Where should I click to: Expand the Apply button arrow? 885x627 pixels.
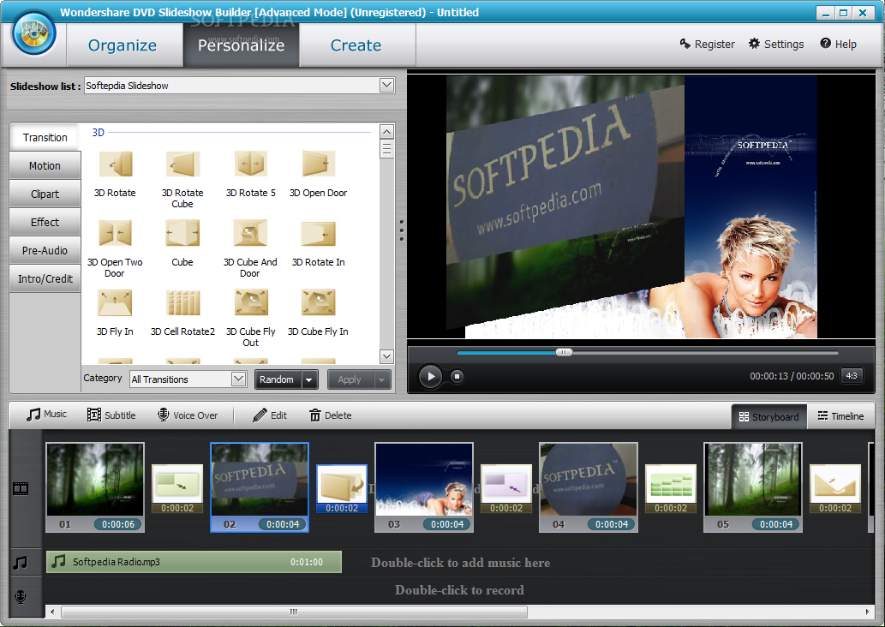(382, 379)
